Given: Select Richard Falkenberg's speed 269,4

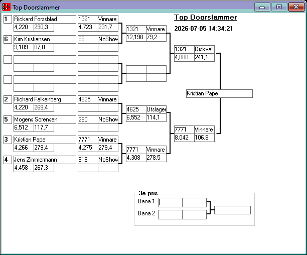Looking at the screenshot, I should point(44,107).
